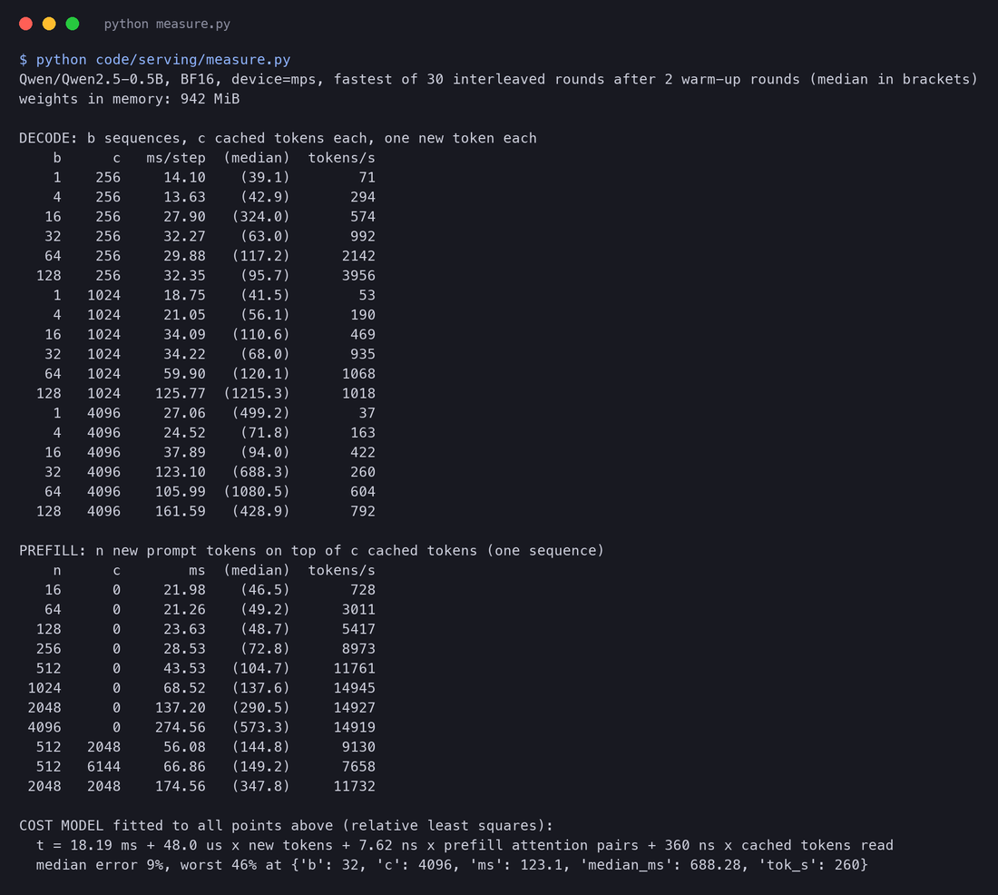This screenshot has height=895, width=998.
Task: Click prefill tokens/s value 11761
Action: coord(355,668)
